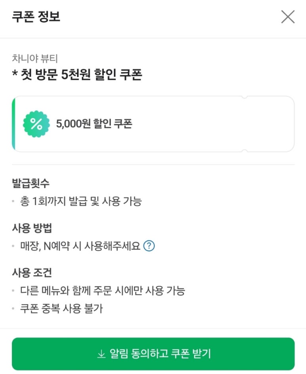The image size is (306, 374).
Task: Click the bullet dot before 쿠폰 중복 사용 불가
Action: 14,309
